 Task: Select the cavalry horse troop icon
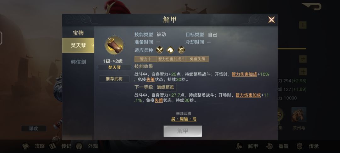[170, 50]
